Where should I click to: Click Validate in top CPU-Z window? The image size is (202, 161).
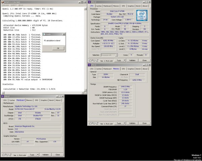132,60
